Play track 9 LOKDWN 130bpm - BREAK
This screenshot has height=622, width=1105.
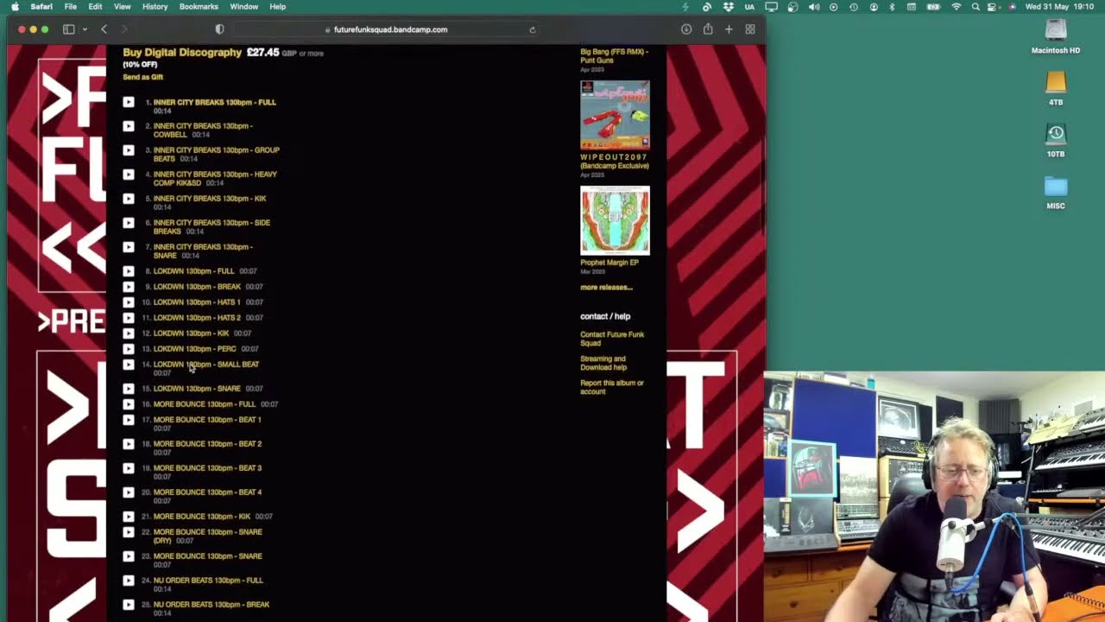pyautogui.click(x=129, y=287)
